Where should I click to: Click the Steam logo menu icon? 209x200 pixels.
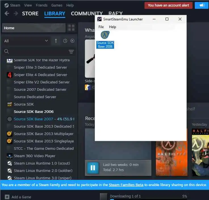(x=7, y=5)
